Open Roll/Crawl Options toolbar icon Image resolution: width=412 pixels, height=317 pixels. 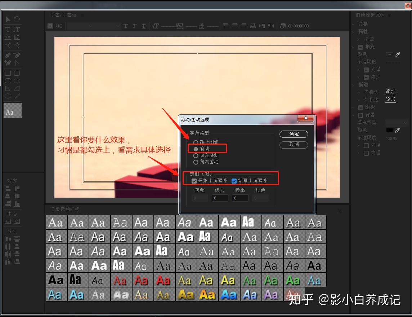(x=59, y=26)
